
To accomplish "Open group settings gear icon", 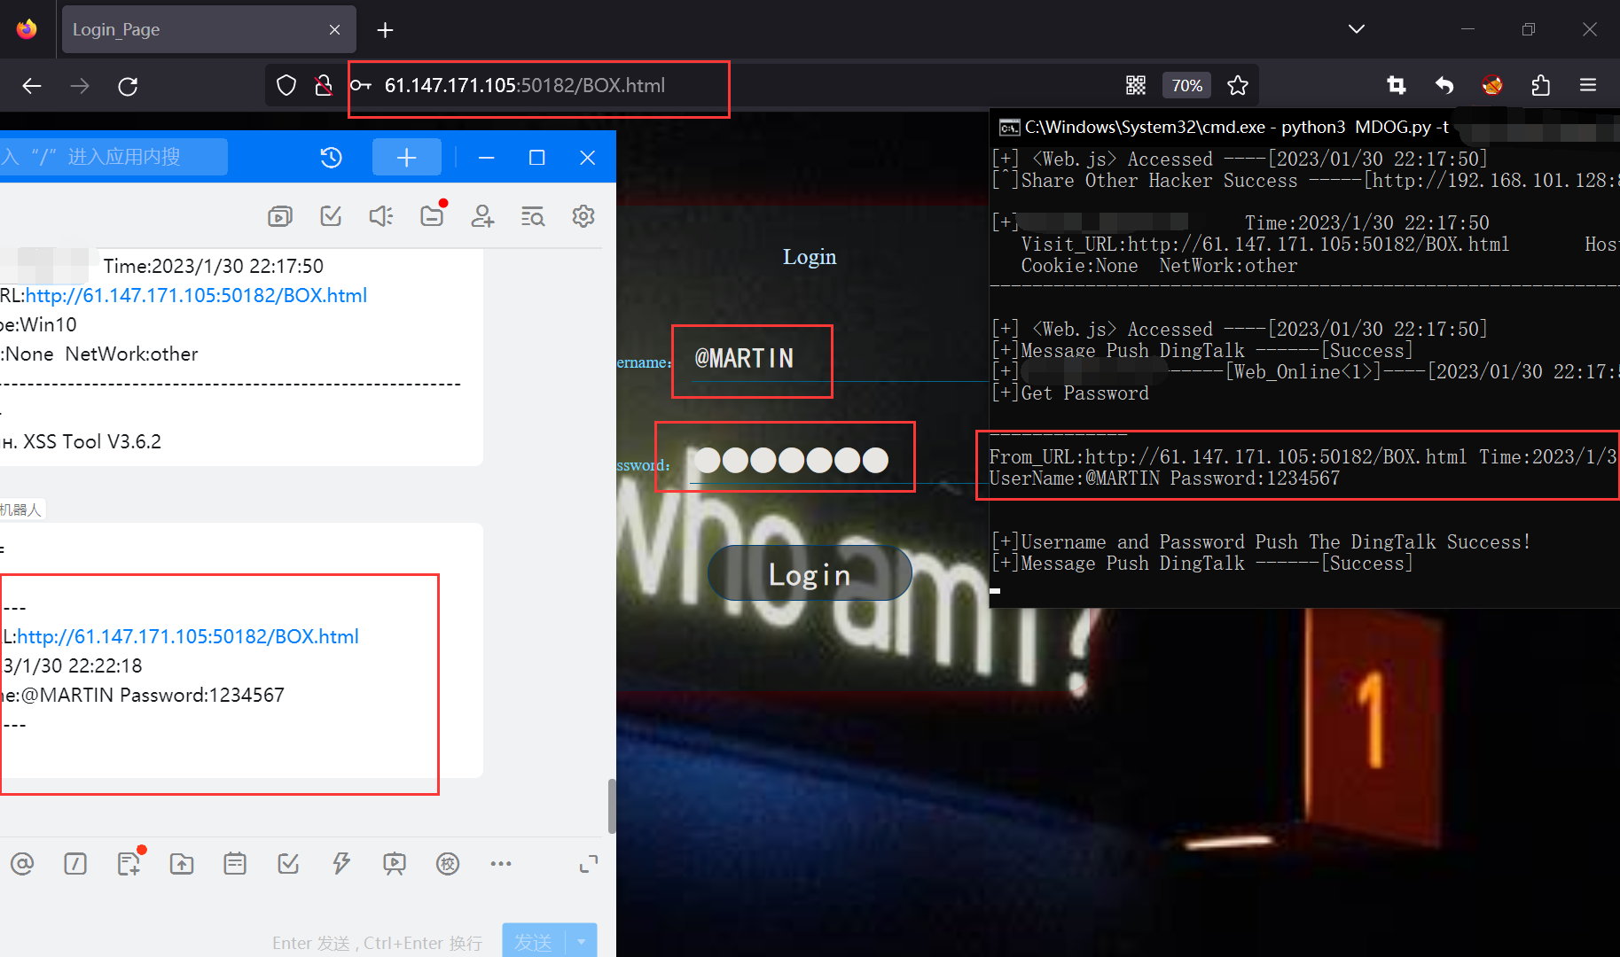I will coord(583,216).
